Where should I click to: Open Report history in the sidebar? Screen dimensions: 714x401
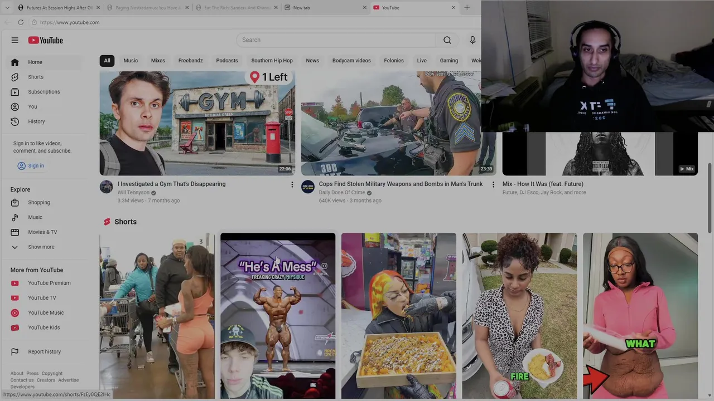[x=45, y=351]
